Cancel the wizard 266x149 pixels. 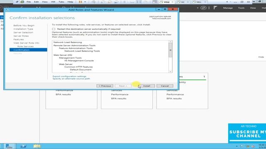(x=165, y=86)
